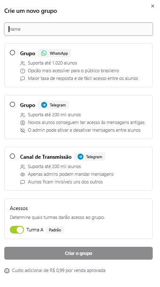
Task: Click the Criar o grupo button
Action: pos(78,253)
